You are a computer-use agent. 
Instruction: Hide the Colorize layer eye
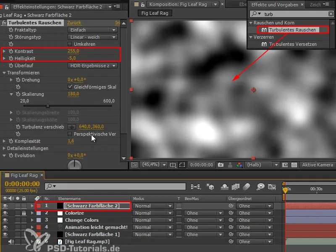pyautogui.click(x=5, y=213)
